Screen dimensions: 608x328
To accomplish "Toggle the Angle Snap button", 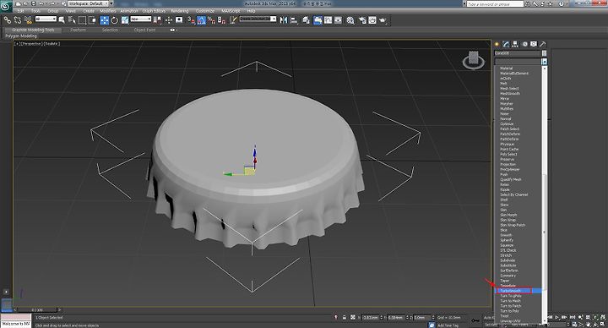I will [202, 19].
